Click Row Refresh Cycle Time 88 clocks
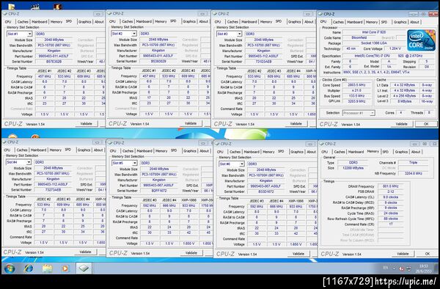The image size is (440, 289). 391,219
